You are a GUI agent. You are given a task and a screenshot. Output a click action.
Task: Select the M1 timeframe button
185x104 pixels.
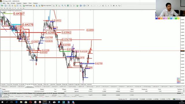coord(2,8)
